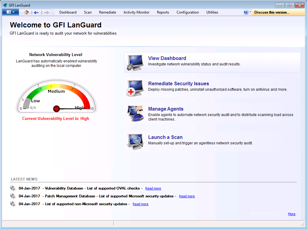Image resolution: width=307 pixels, height=229 pixels.
Task: Click the View Dashboard monitor icon
Action: click(x=135, y=62)
